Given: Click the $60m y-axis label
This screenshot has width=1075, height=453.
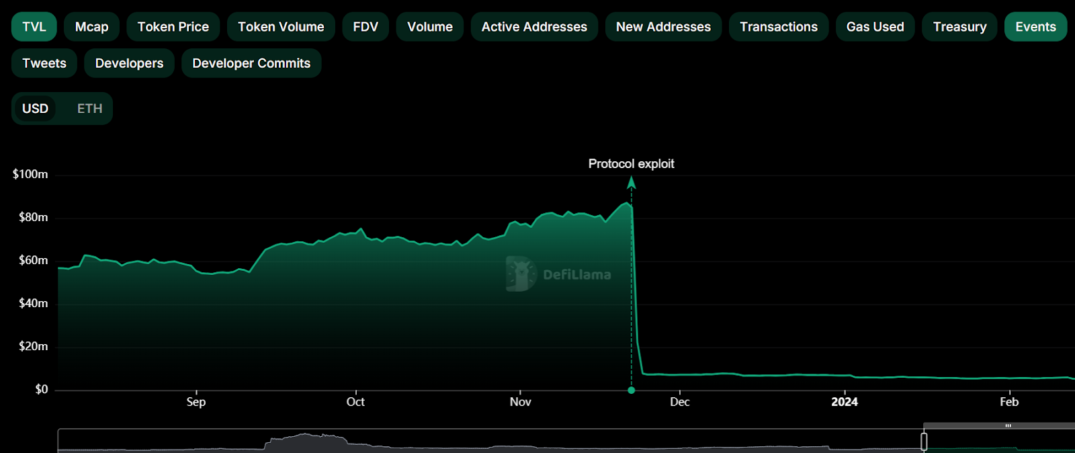Looking at the screenshot, I should pos(34,260).
